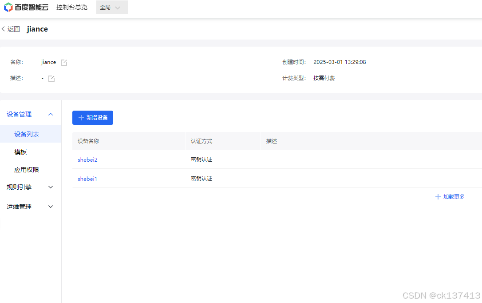Image resolution: width=482 pixels, height=303 pixels.
Task: Click the edit icon next to name jiance
Action: pos(63,62)
